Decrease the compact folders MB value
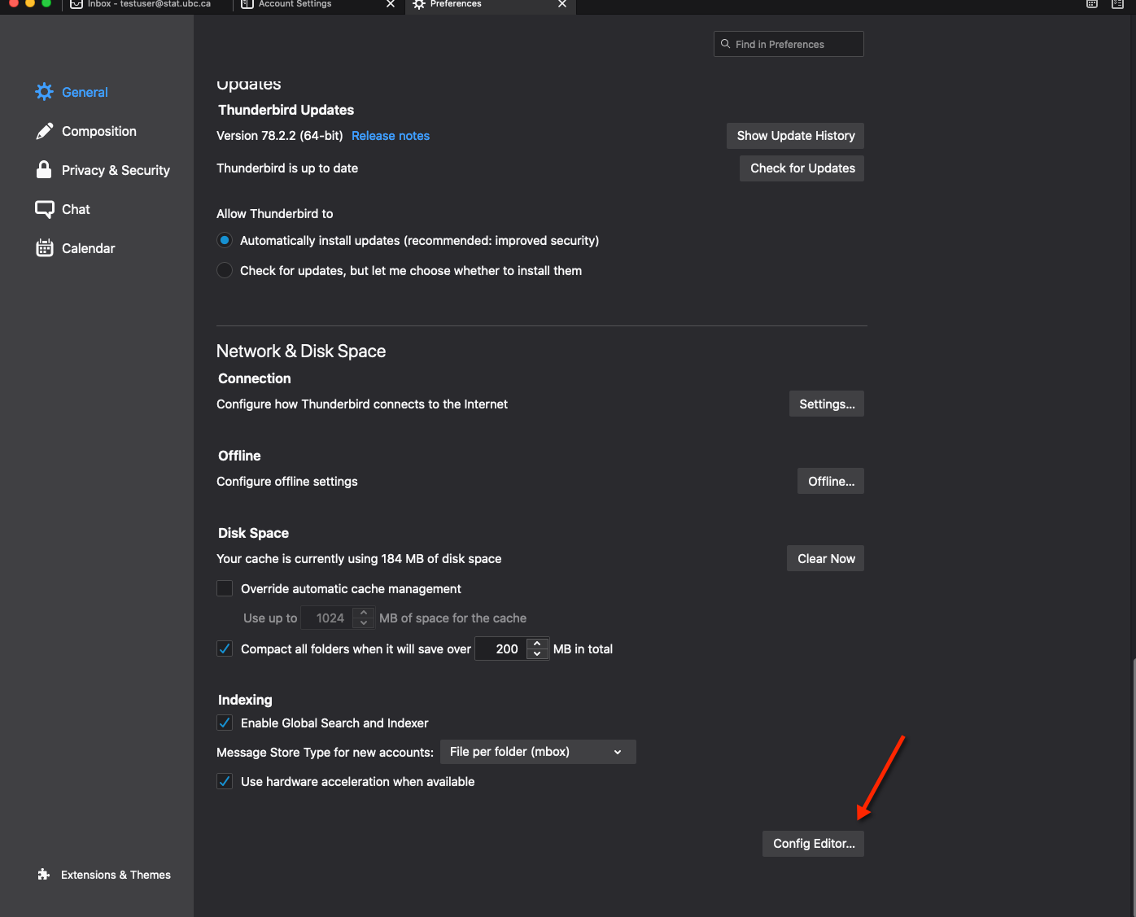This screenshot has width=1136, height=917. 537,653
